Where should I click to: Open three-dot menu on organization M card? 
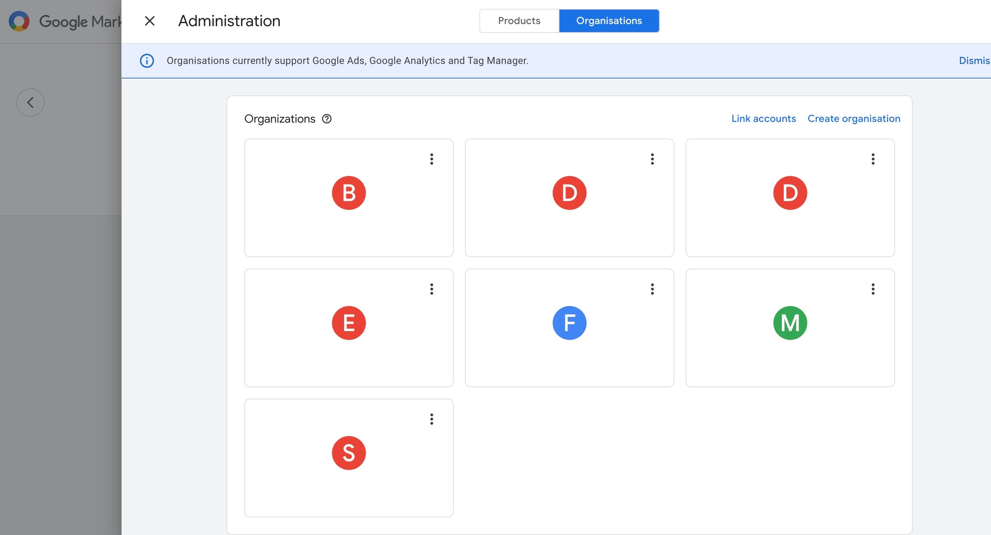[x=873, y=289]
